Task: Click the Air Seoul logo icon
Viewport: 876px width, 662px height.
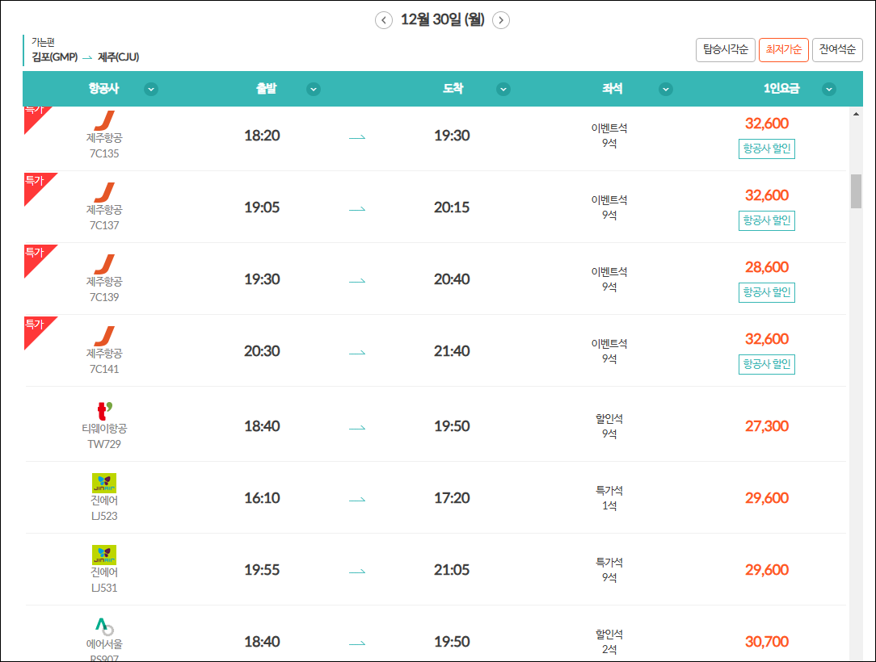Action: [104, 626]
